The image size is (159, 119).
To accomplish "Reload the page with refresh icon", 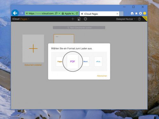I will coord(77,13).
